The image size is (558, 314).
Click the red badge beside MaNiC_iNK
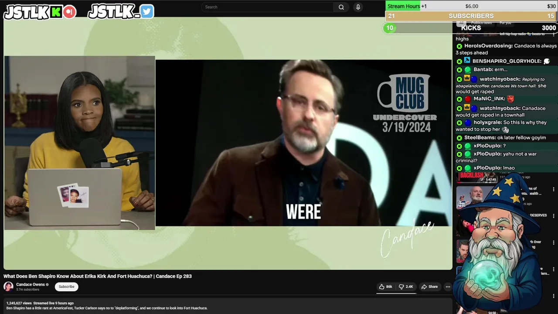click(468, 99)
